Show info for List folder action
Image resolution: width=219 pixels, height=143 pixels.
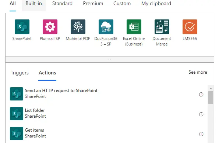tap(201, 114)
